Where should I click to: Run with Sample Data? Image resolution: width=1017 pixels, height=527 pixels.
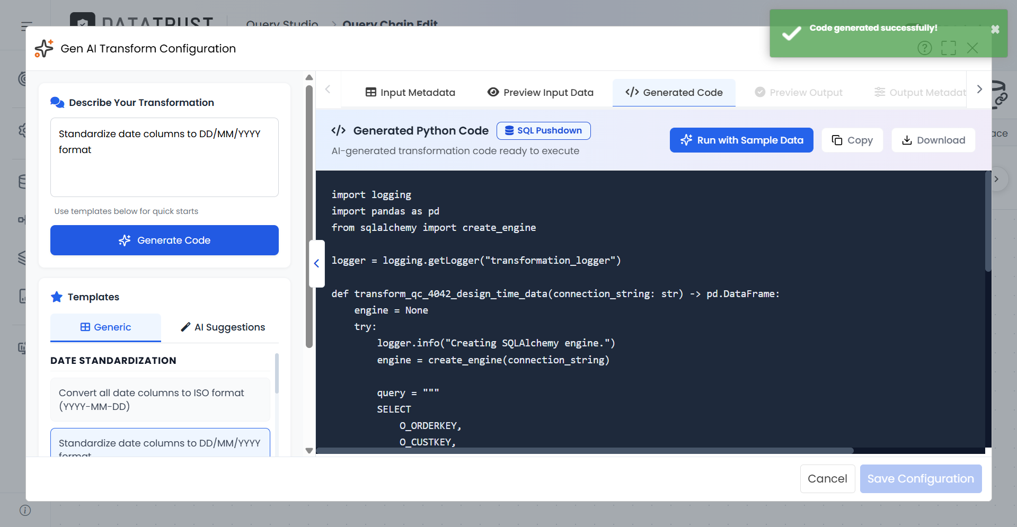(x=741, y=140)
